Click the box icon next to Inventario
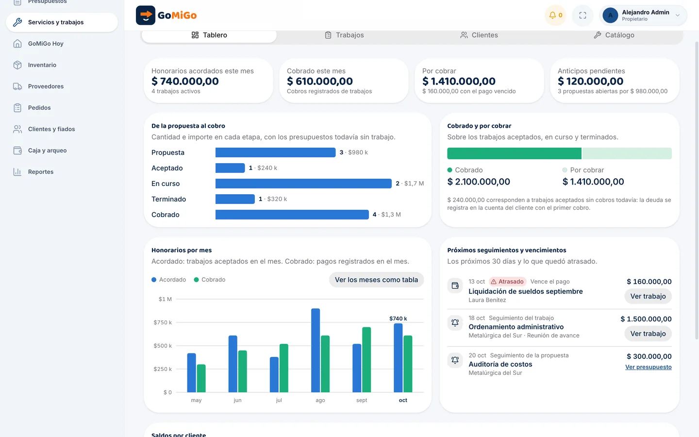 pos(17,65)
